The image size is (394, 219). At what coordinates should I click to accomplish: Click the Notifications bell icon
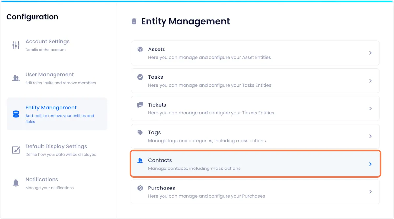[16, 183]
